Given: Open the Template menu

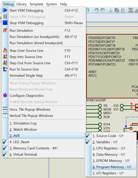Looking at the screenshot, I should [36, 4].
